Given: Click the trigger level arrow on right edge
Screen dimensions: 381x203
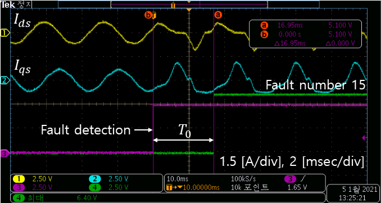Looking at the screenshot, I should coord(364,138).
